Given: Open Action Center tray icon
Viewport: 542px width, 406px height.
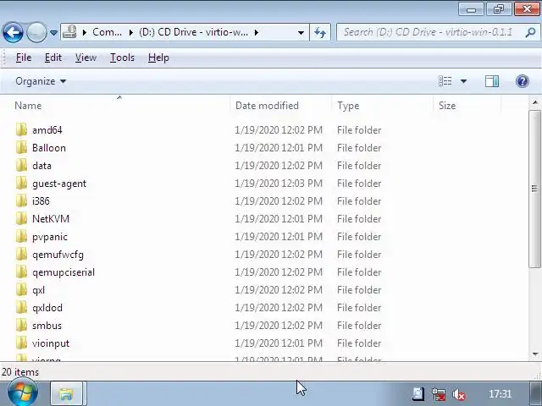Looking at the screenshot, I should tap(418, 394).
